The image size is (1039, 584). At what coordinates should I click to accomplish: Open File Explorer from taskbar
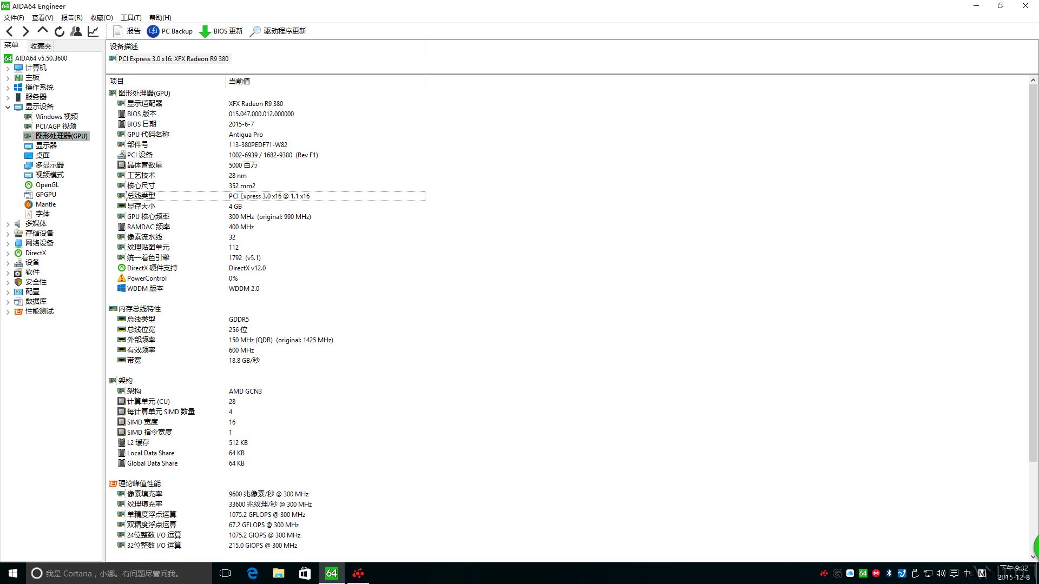[279, 573]
